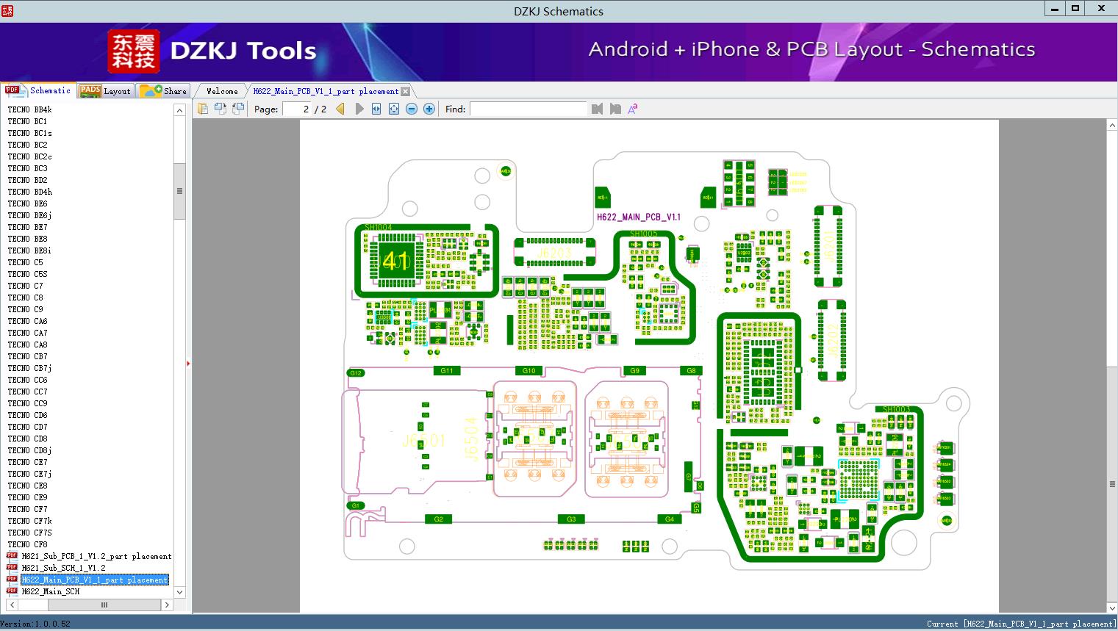Select TECNO BB4k in the model list
The height and width of the screenshot is (631, 1118).
(30, 109)
